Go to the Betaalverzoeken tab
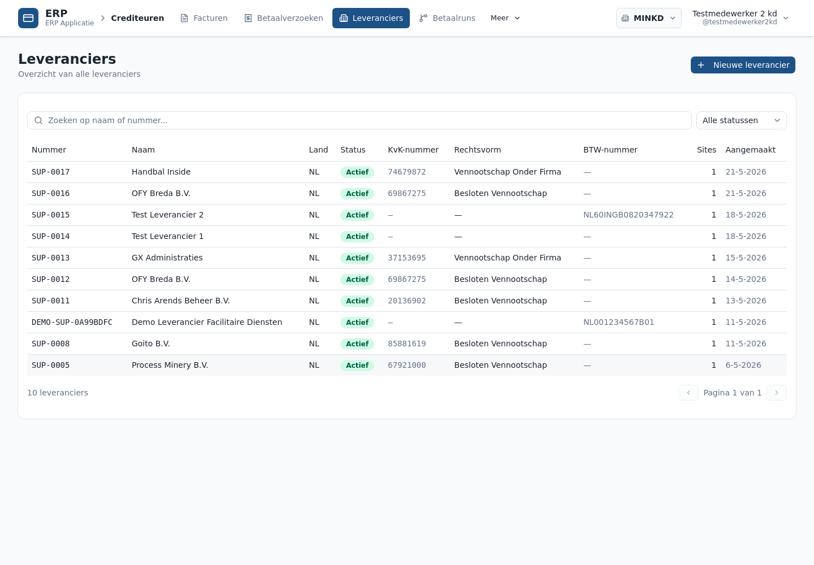The height and width of the screenshot is (565, 814). [x=284, y=18]
